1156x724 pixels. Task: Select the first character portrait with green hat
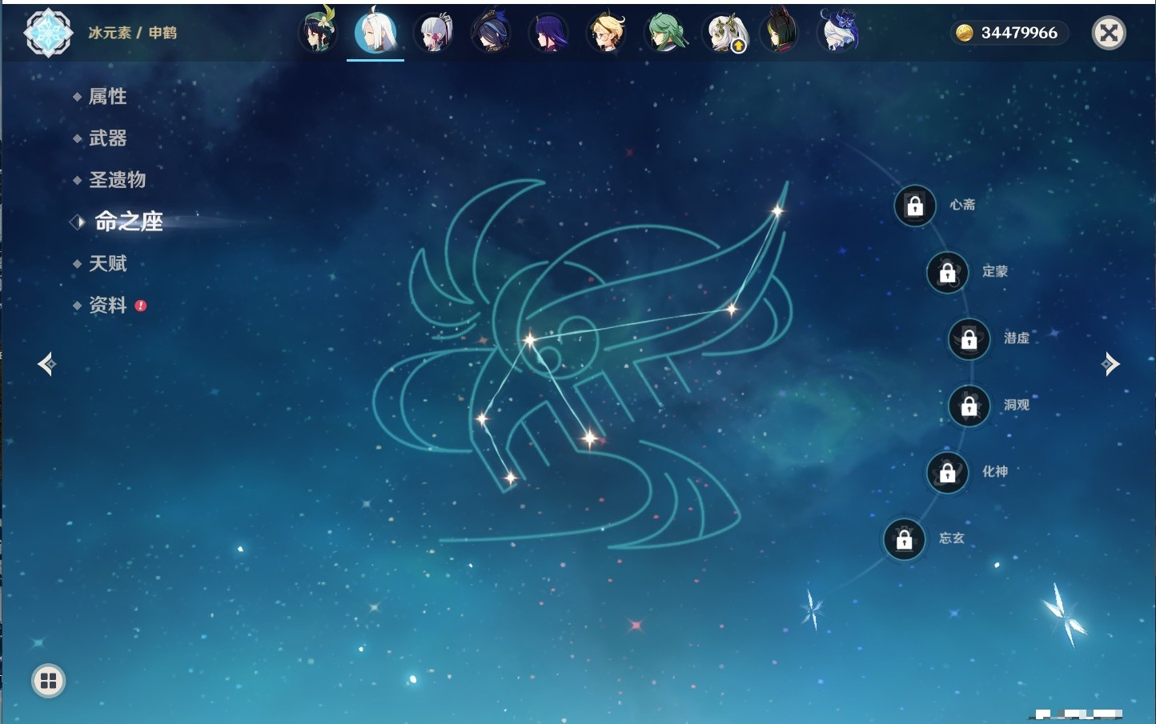tap(318, 32)
